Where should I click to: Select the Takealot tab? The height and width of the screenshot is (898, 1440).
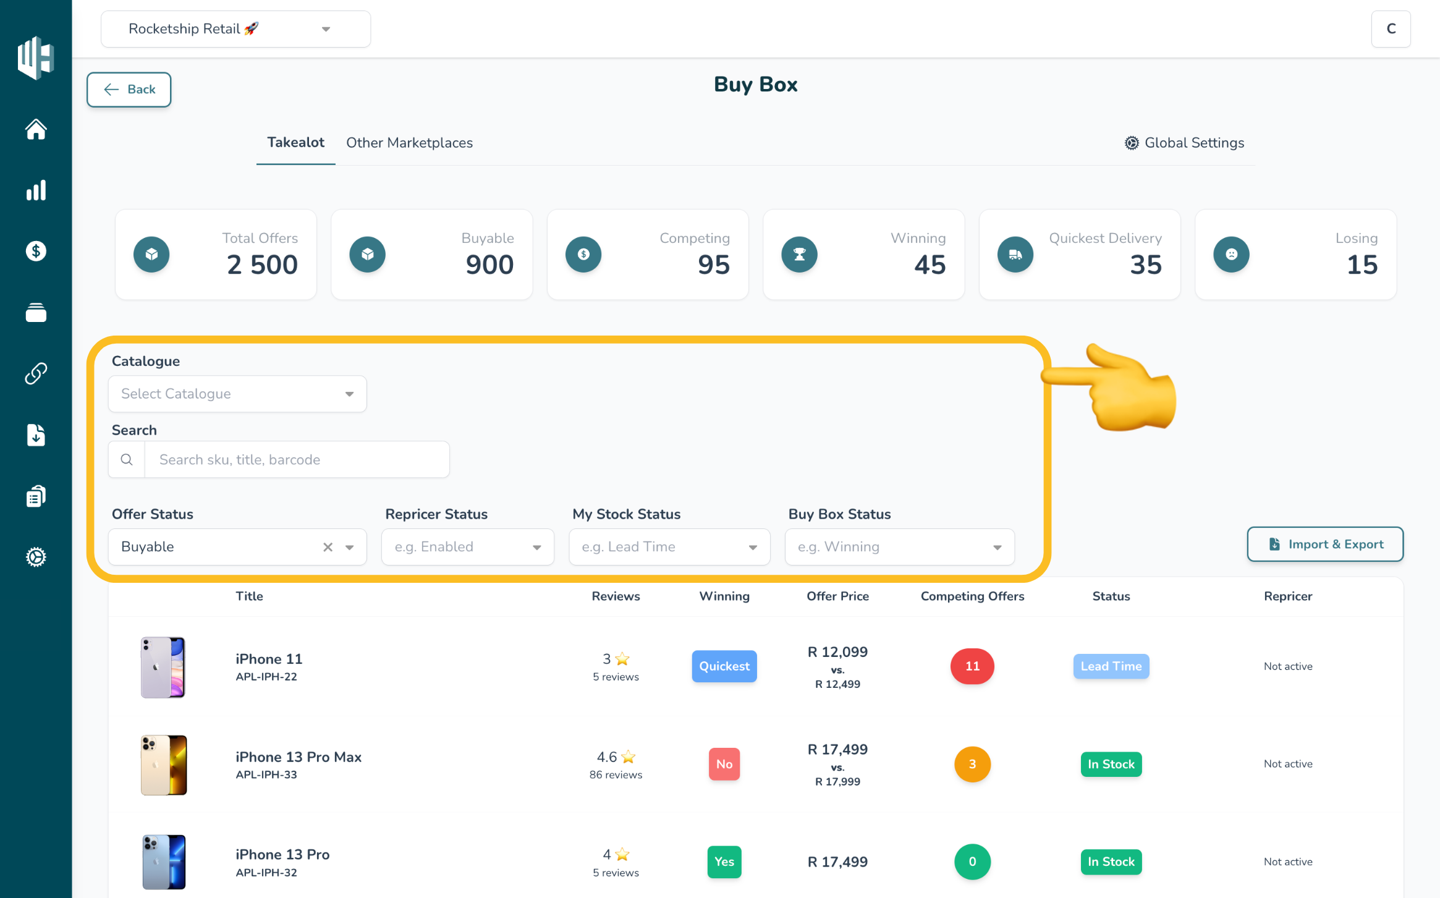[295, 143]
